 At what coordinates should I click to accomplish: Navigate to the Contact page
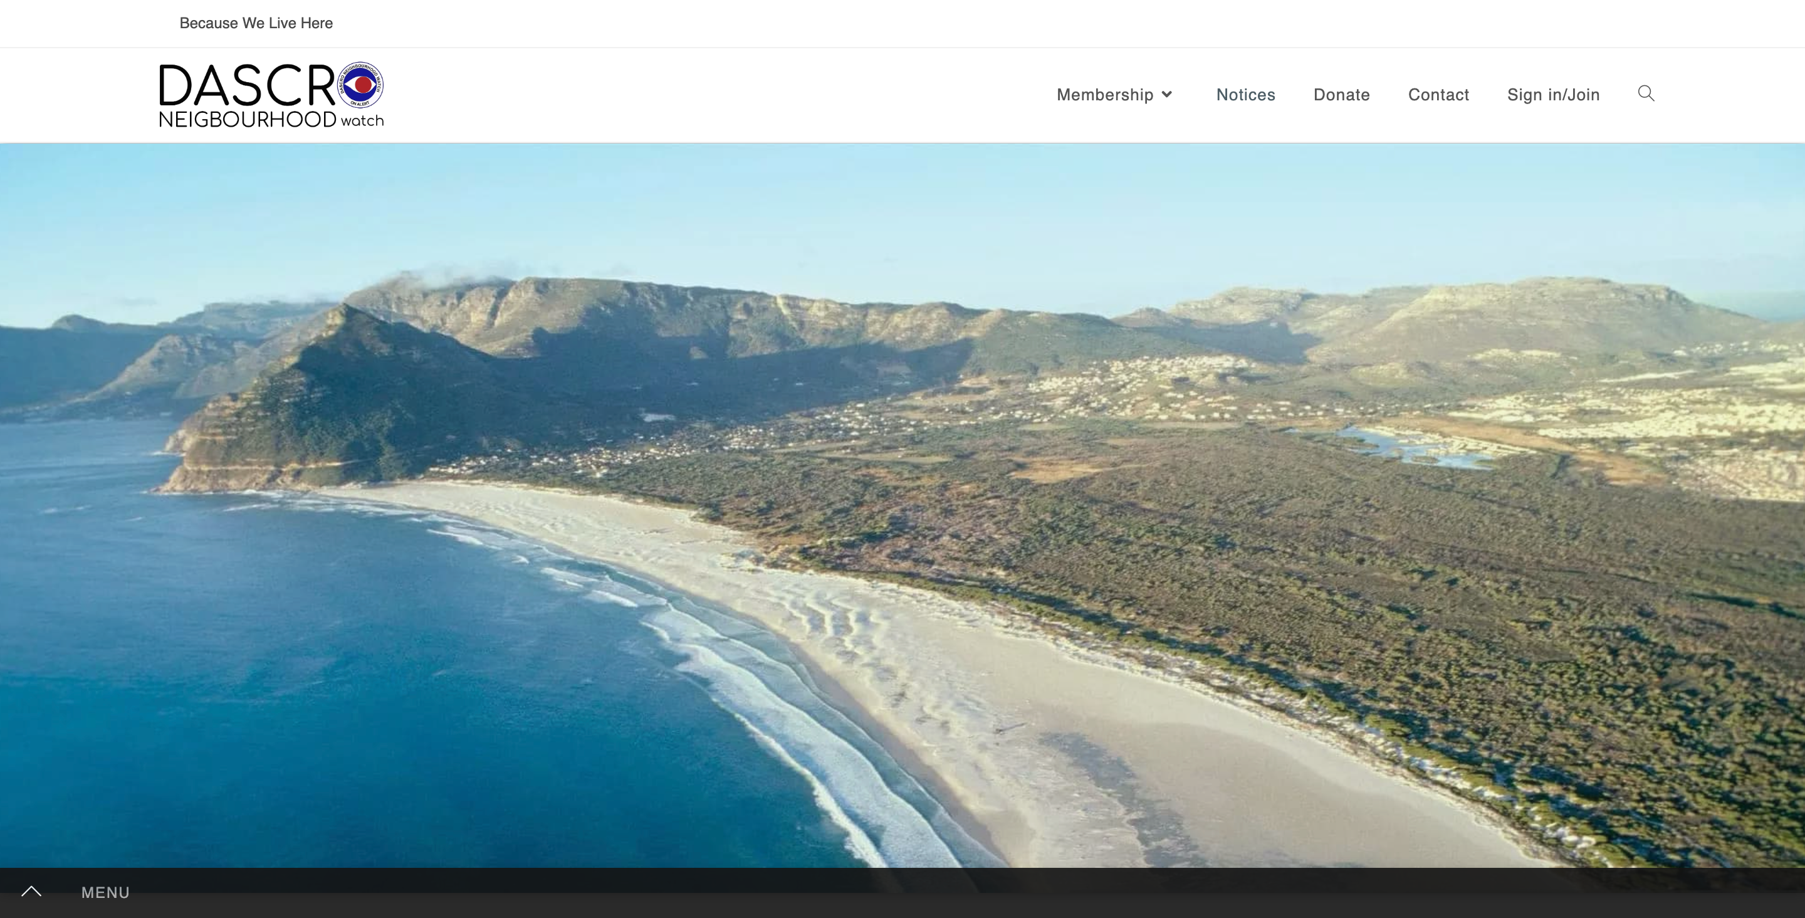(x=1438, y=95)
